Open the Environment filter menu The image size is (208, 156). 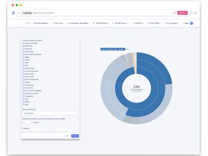click(42, 23)
